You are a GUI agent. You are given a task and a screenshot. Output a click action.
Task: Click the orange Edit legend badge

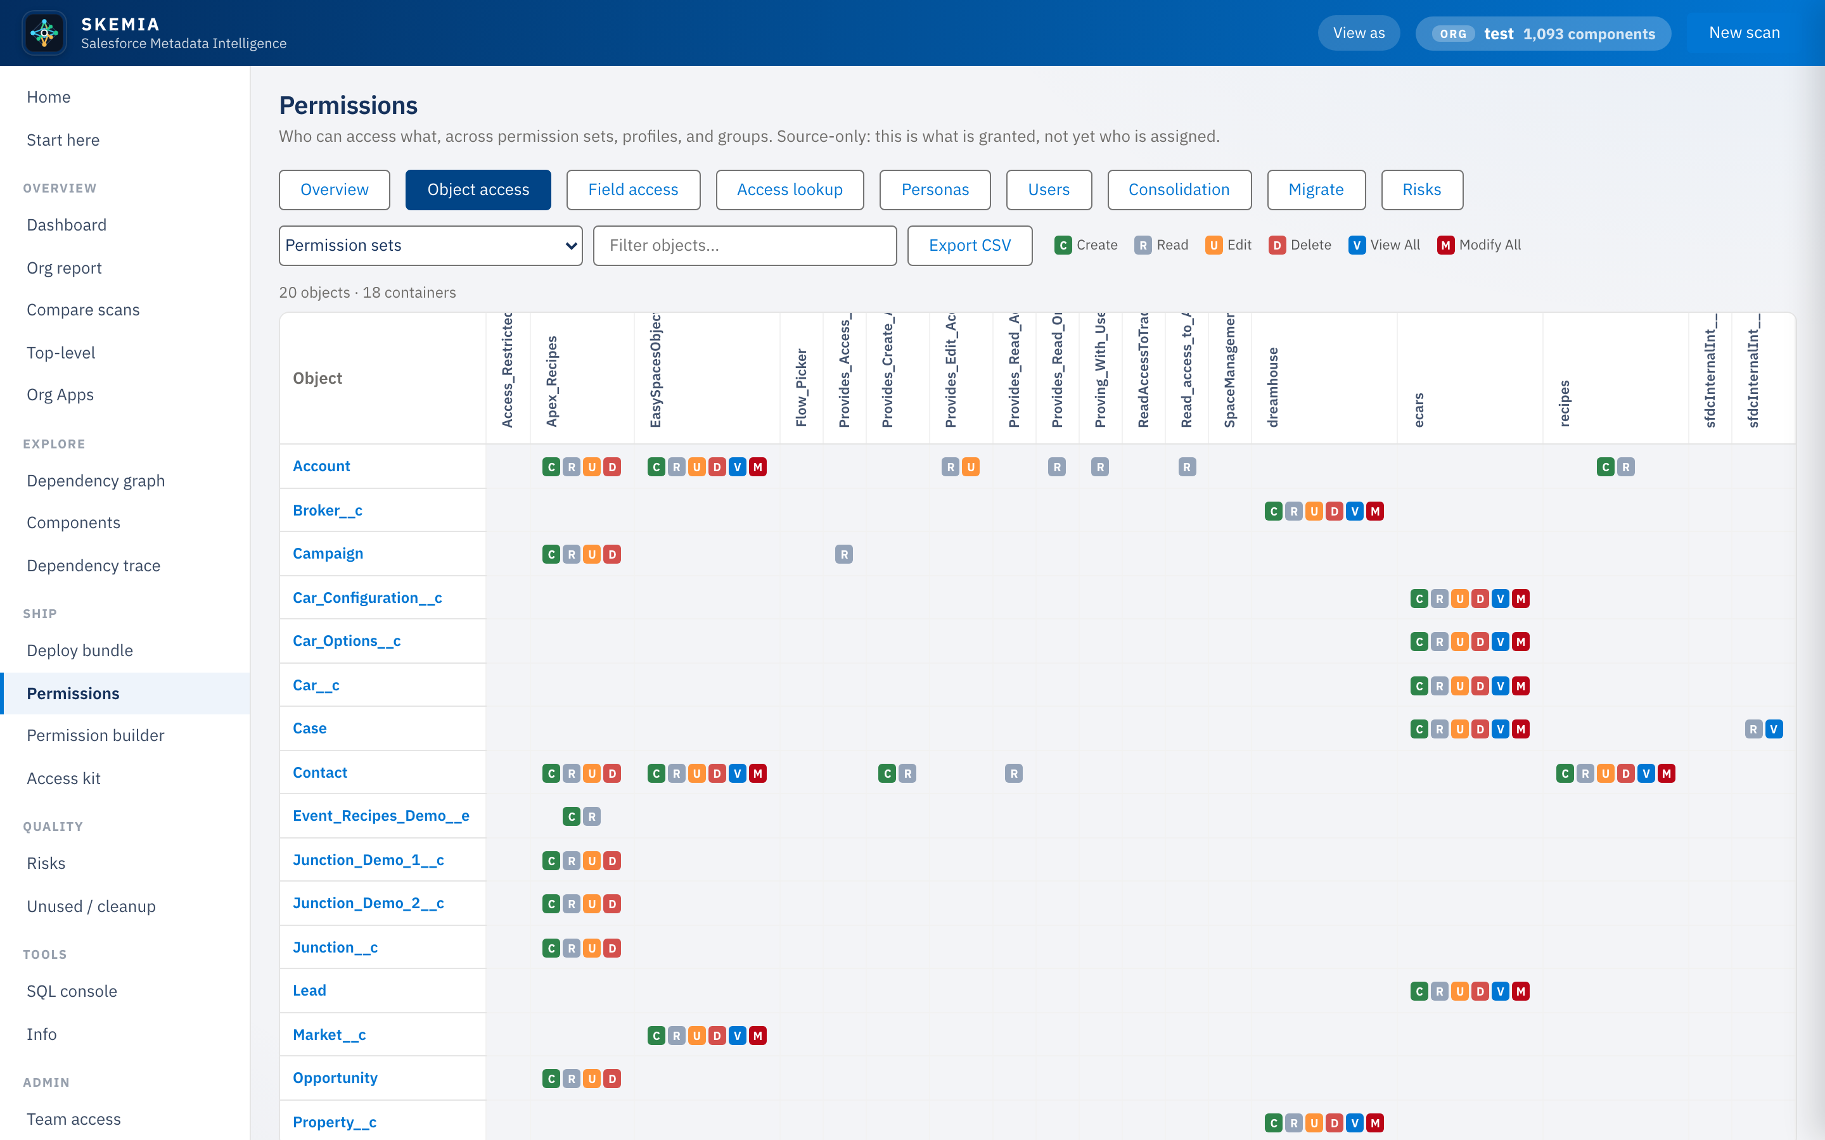1213,245
